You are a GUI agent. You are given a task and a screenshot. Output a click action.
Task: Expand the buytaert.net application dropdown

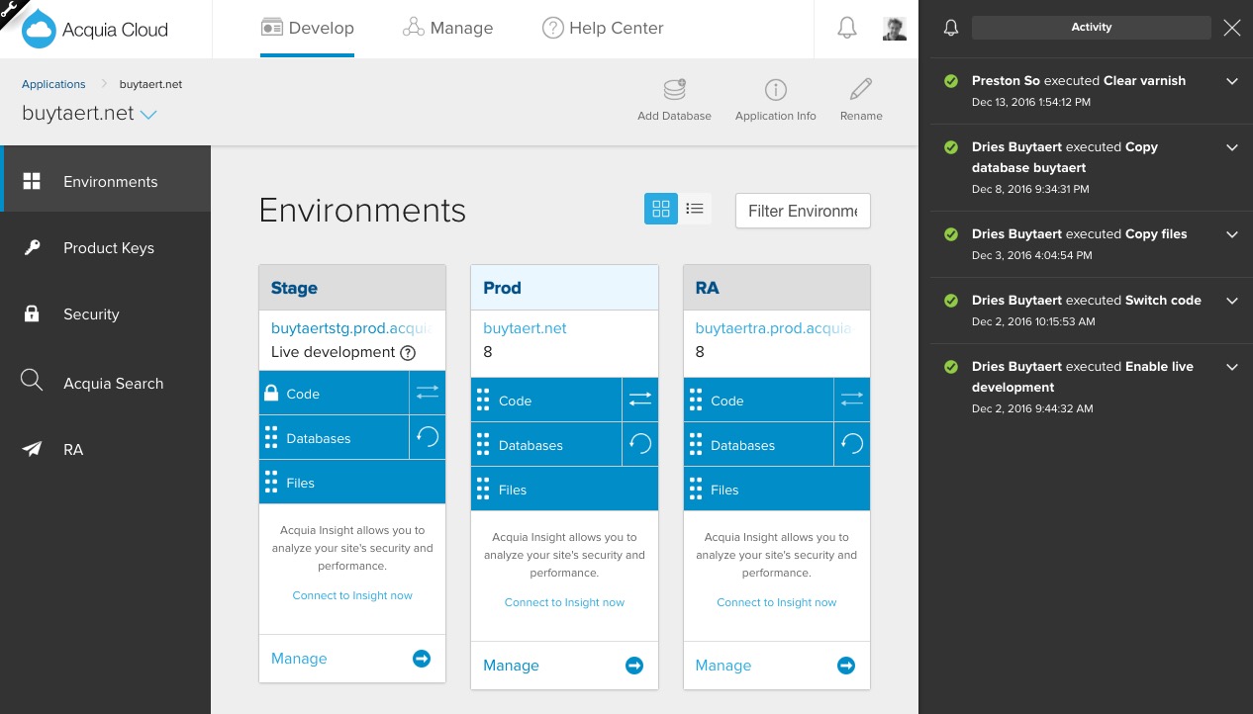click(149, 113)
